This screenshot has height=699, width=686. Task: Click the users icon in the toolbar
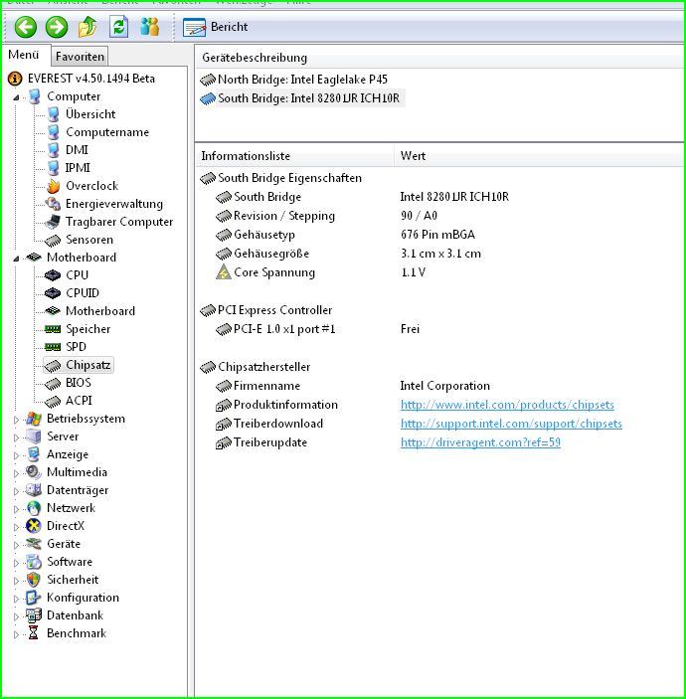[x=149, y=27]
